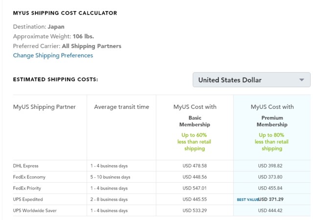Click the Average transit time header
Screen dimensions: 318x220
121,107
